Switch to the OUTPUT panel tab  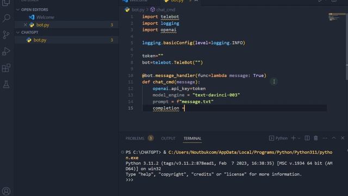tap(168, 138)
